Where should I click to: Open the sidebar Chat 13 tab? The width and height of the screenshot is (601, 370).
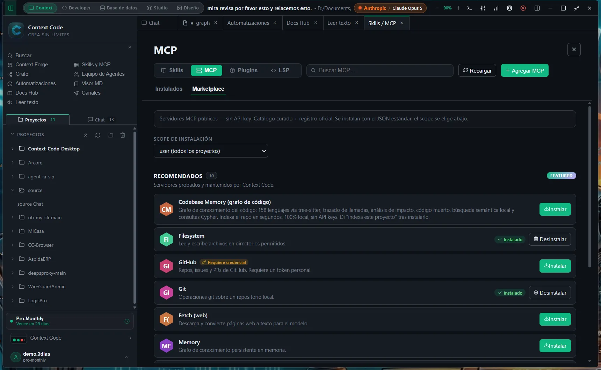tap(101, 120)
